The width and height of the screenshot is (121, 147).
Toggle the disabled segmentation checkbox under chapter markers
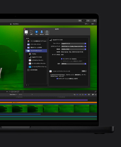[x=62, y=61]
